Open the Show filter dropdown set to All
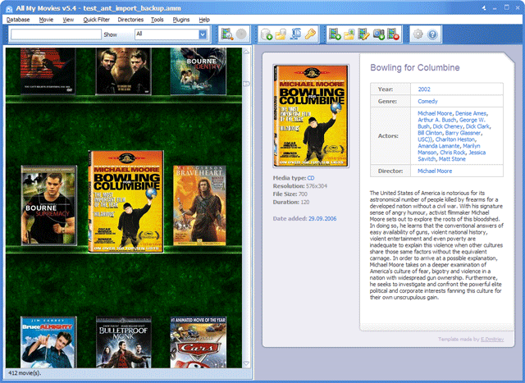 pyautogui.click(x=171, y=34)
